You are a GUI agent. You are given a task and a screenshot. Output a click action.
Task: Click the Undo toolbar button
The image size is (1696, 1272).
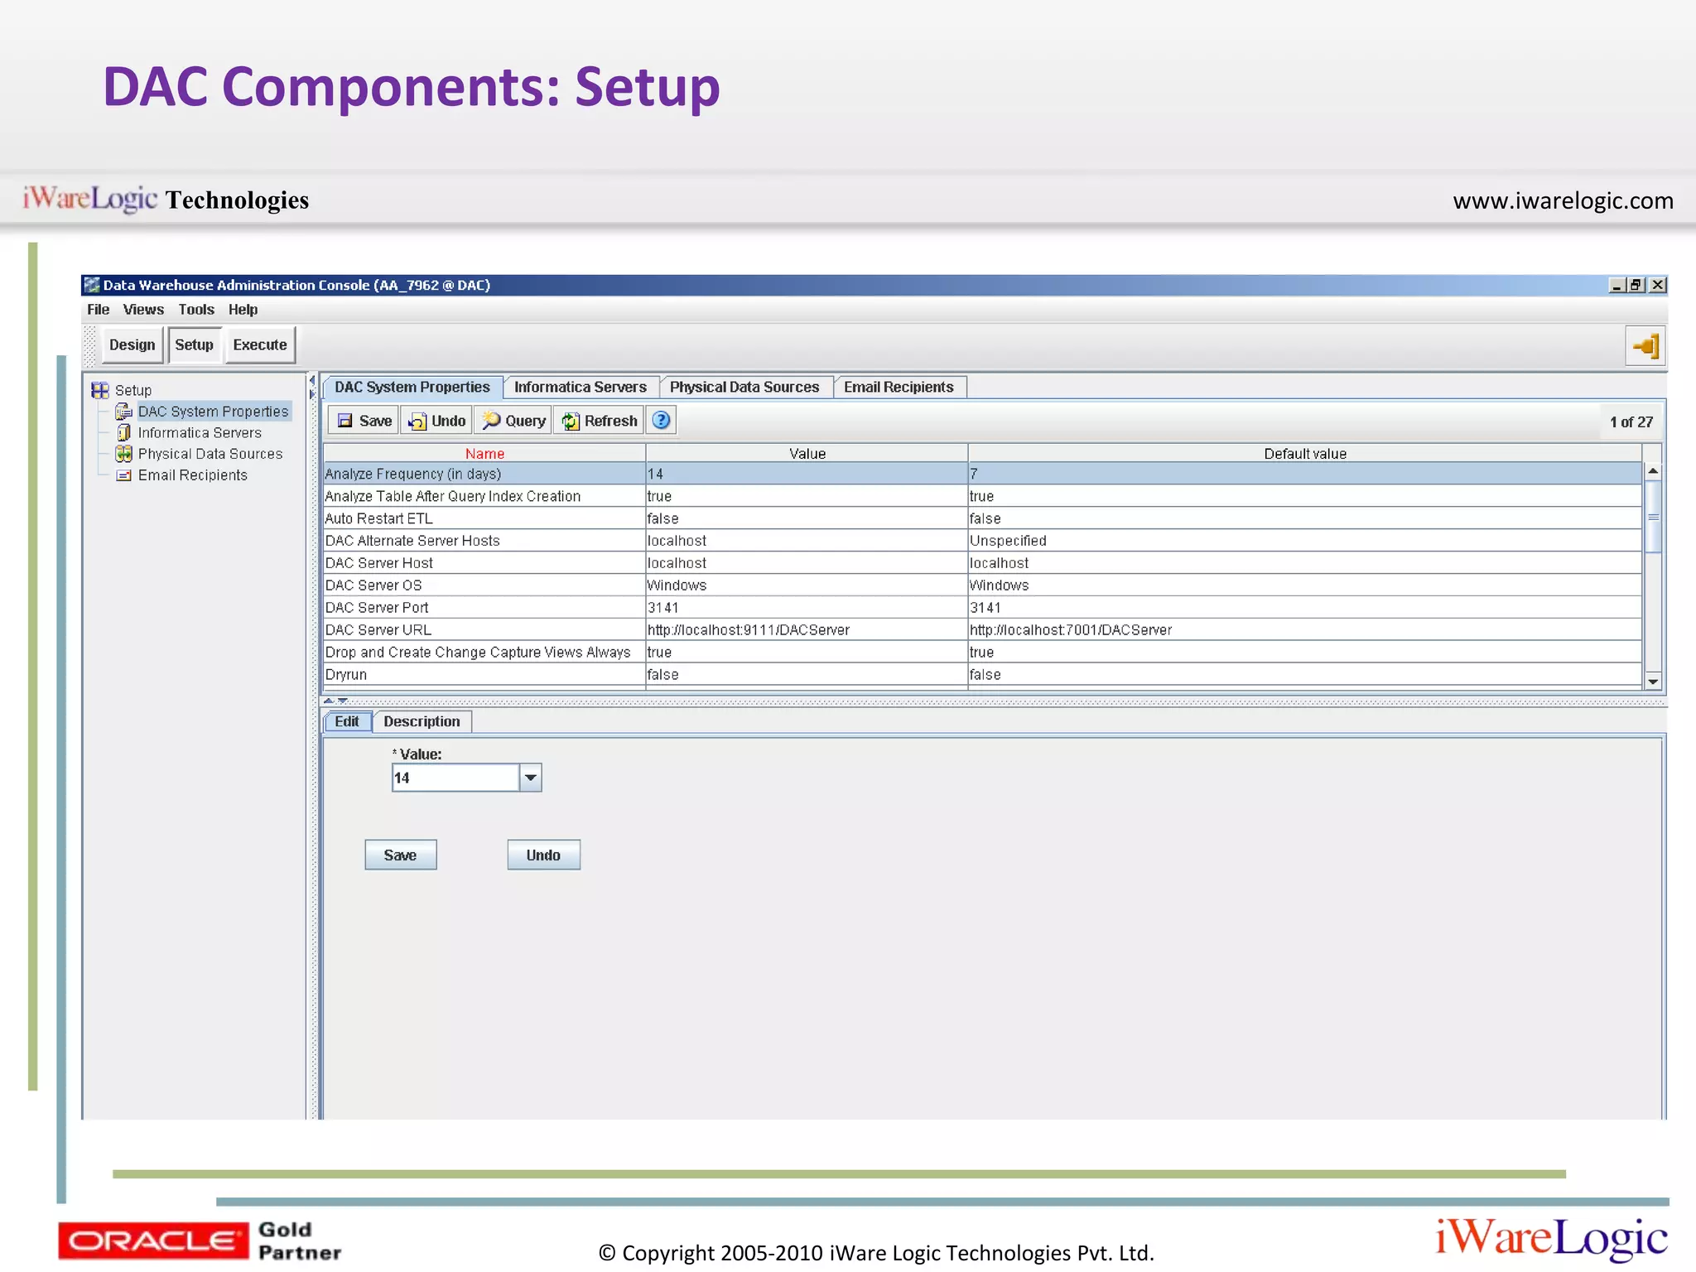[x=437, y=421]
